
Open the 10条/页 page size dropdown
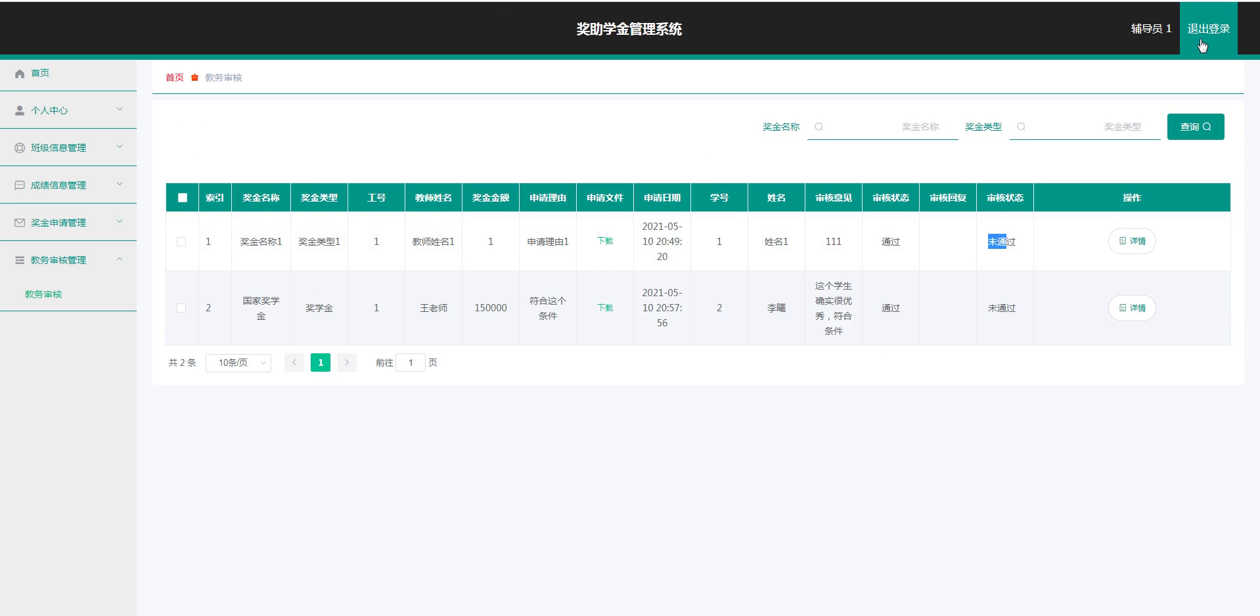tap(238, 363)
